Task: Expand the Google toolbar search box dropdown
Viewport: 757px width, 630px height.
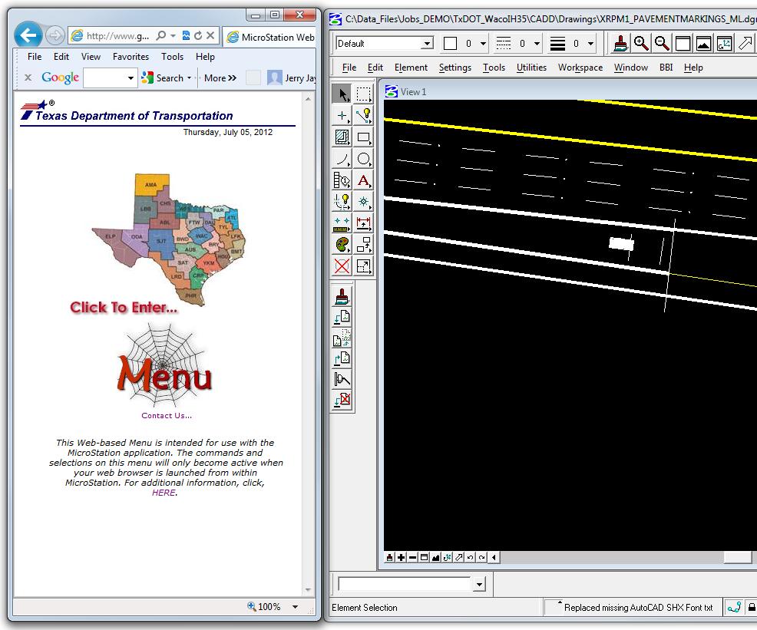Action: click(131, 78)
